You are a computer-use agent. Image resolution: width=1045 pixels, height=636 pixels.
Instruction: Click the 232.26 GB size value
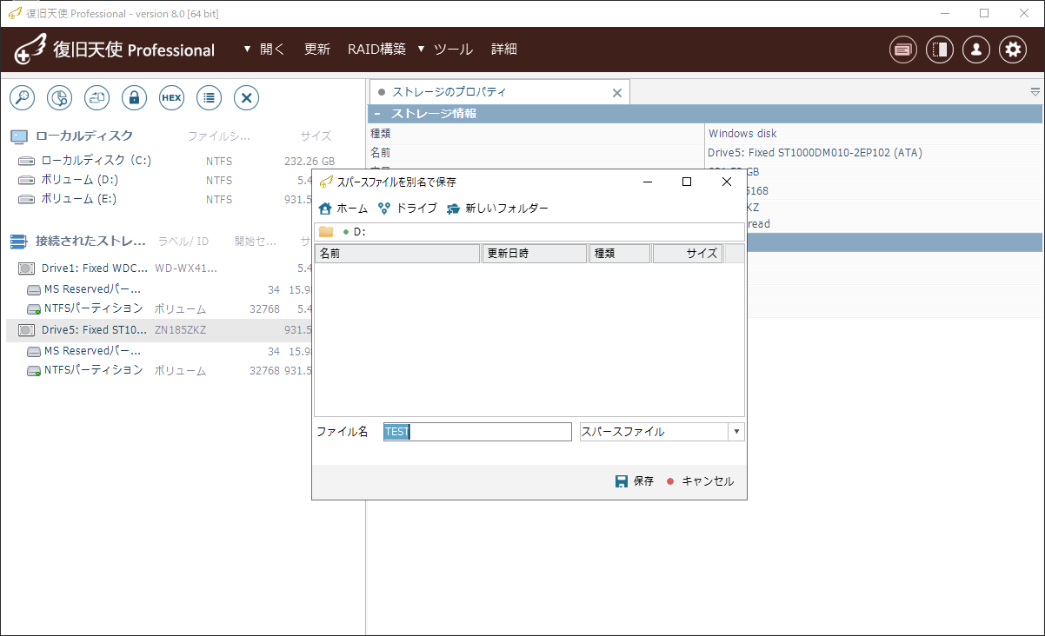(x=310, y=161)
